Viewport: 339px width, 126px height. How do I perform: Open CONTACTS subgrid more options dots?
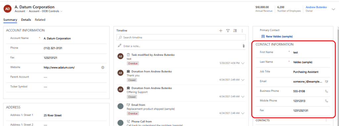pos(326,120)
